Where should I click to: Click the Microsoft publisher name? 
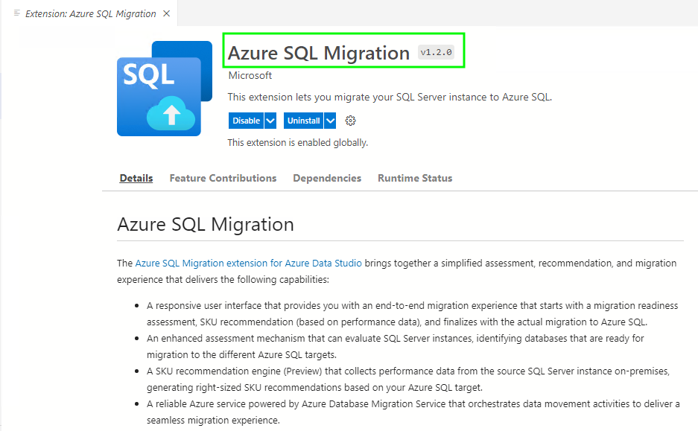click(250, 75)
